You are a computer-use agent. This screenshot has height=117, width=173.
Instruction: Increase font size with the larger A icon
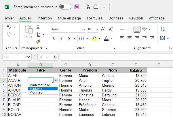coord(103,29)
